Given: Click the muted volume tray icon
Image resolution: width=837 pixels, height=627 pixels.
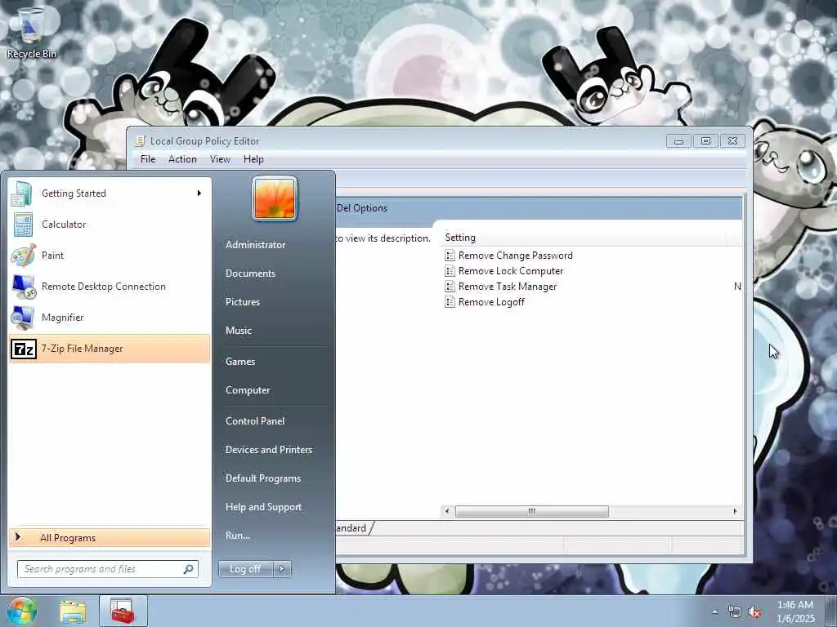Looking at the screenshot, I should click(x=754, y=612).
